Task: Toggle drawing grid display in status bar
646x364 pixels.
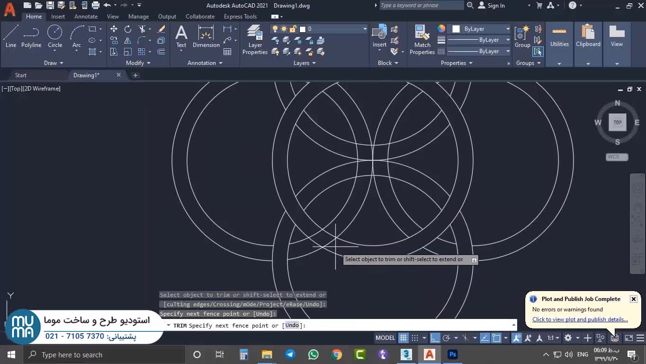Action: 403,338
